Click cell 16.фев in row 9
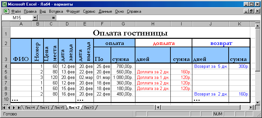262x118 pixels. pyautogui.click(x=67, y=94)
